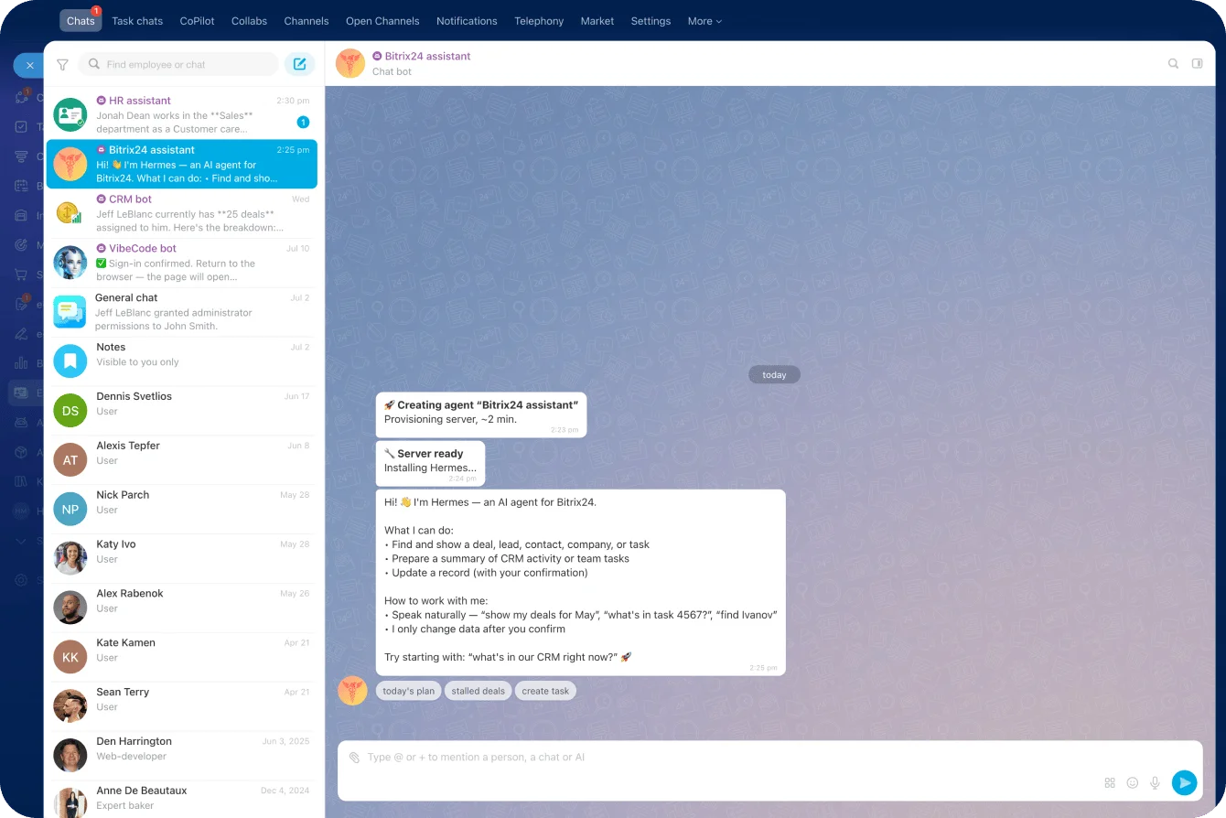
Task: Start voice input with the microphone icon
Action: (x=1156, y=782)
